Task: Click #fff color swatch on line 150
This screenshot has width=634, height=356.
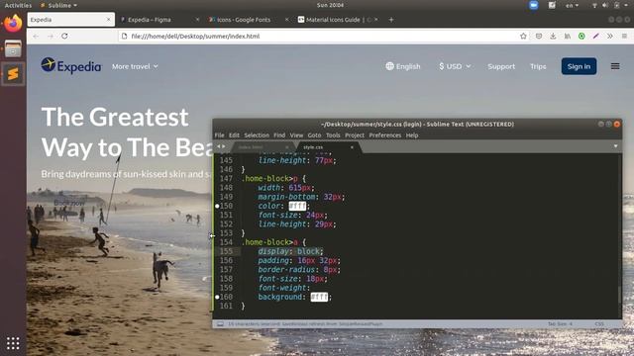Action: click(297, 206)
